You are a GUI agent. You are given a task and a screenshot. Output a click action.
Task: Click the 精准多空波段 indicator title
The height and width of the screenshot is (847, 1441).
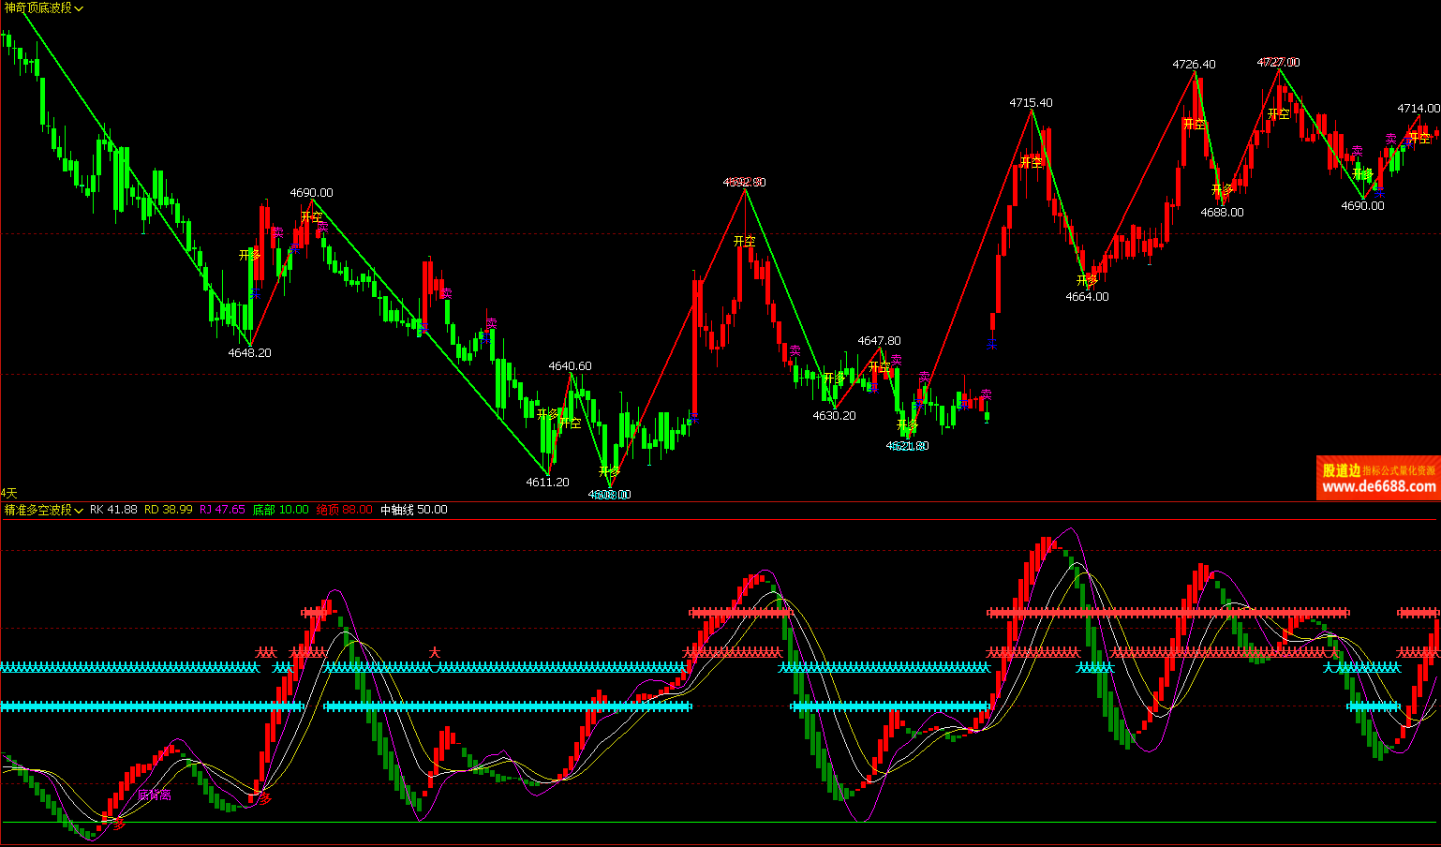click(x=37, y=511)
